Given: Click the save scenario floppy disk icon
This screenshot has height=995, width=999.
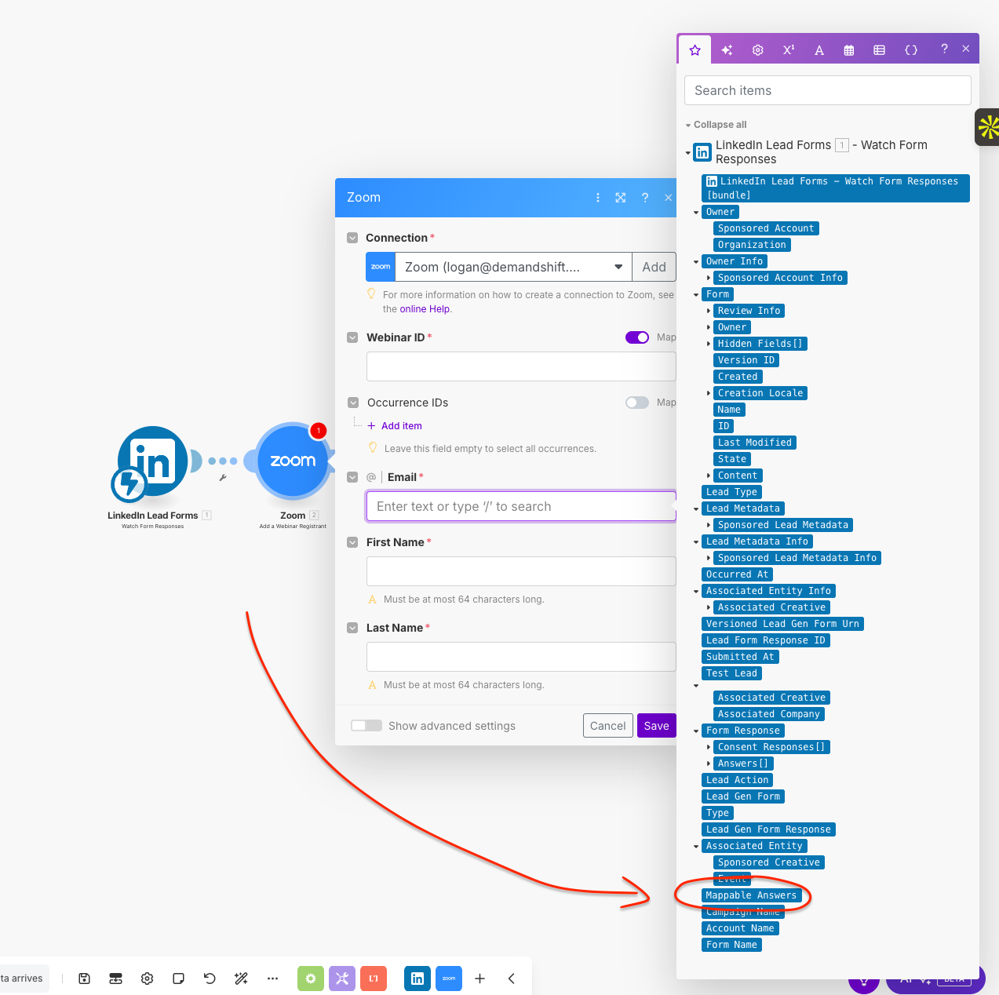Looking at the screenshot, I should (85, 979).
